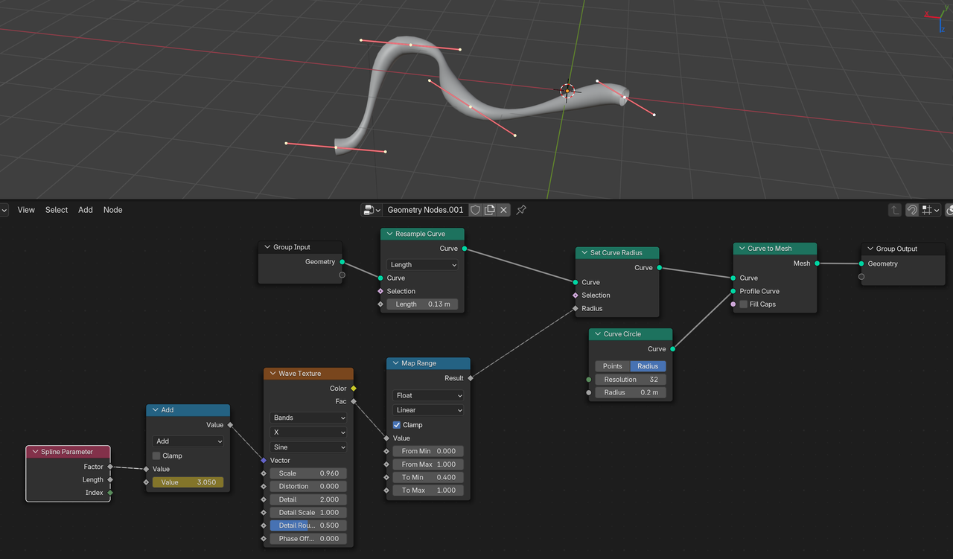Viewport: 953px width, 559px height.
Task: Collapse the Curve Circle node
Action: 598,334
